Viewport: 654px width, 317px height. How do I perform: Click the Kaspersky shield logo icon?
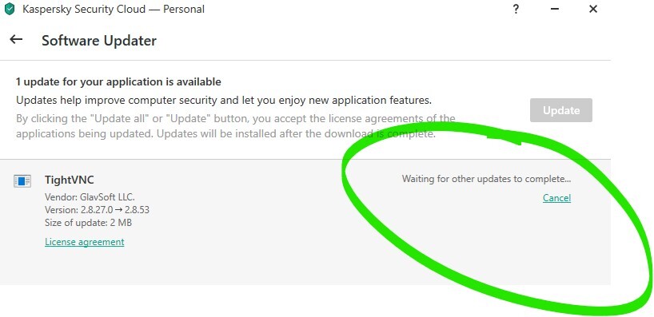(9, 9)
